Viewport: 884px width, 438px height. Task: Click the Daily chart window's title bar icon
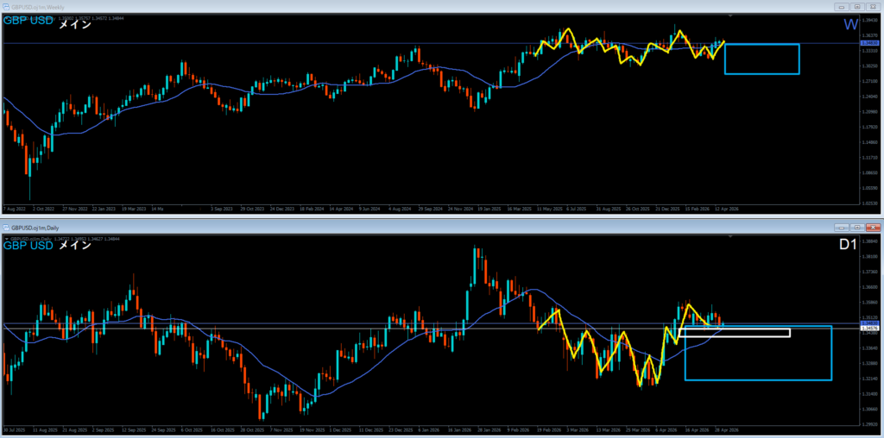pos(7,227)
